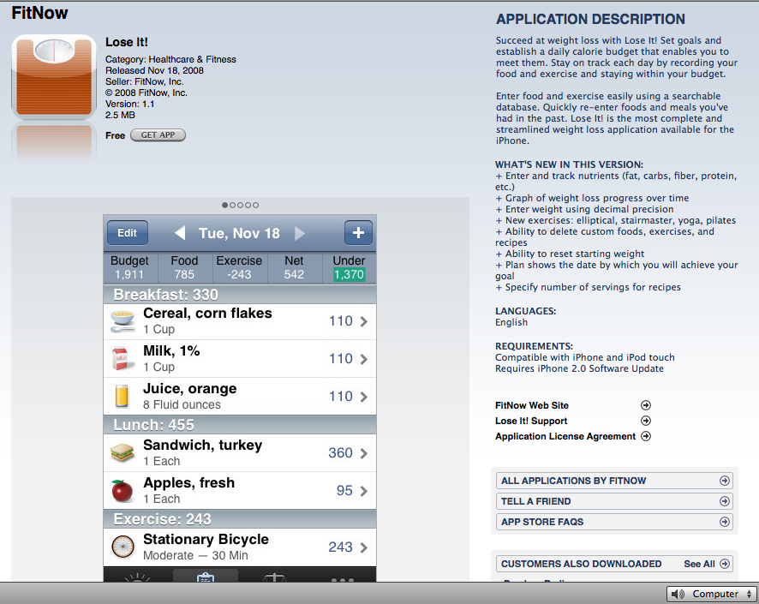Image resolution: width=759 pixels, height=604 pixels.
Task: Open the FitNow Web Site link
Action: click(x=531, y=405)
